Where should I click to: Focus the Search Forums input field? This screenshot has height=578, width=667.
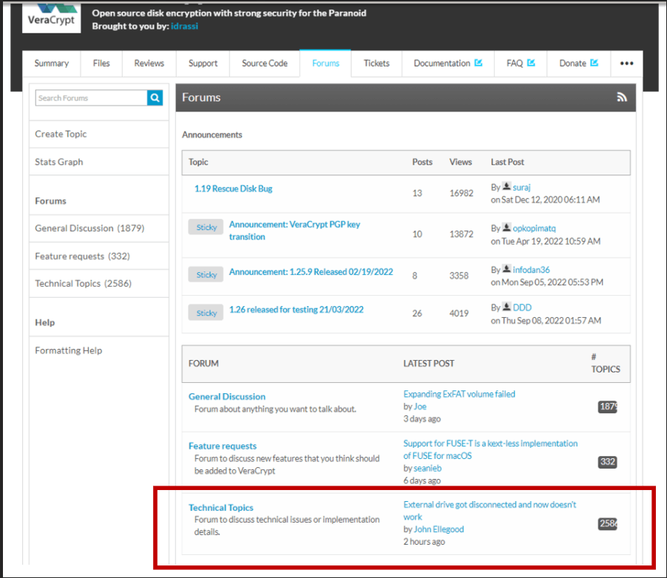point(92,98)
